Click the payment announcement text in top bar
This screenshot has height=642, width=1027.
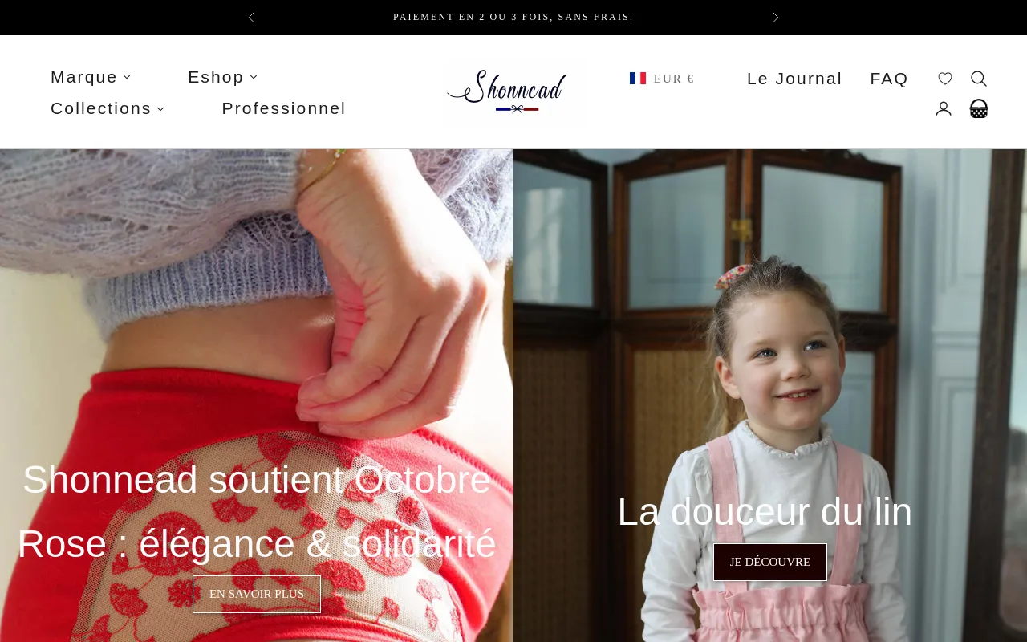[x=513, y=17]
